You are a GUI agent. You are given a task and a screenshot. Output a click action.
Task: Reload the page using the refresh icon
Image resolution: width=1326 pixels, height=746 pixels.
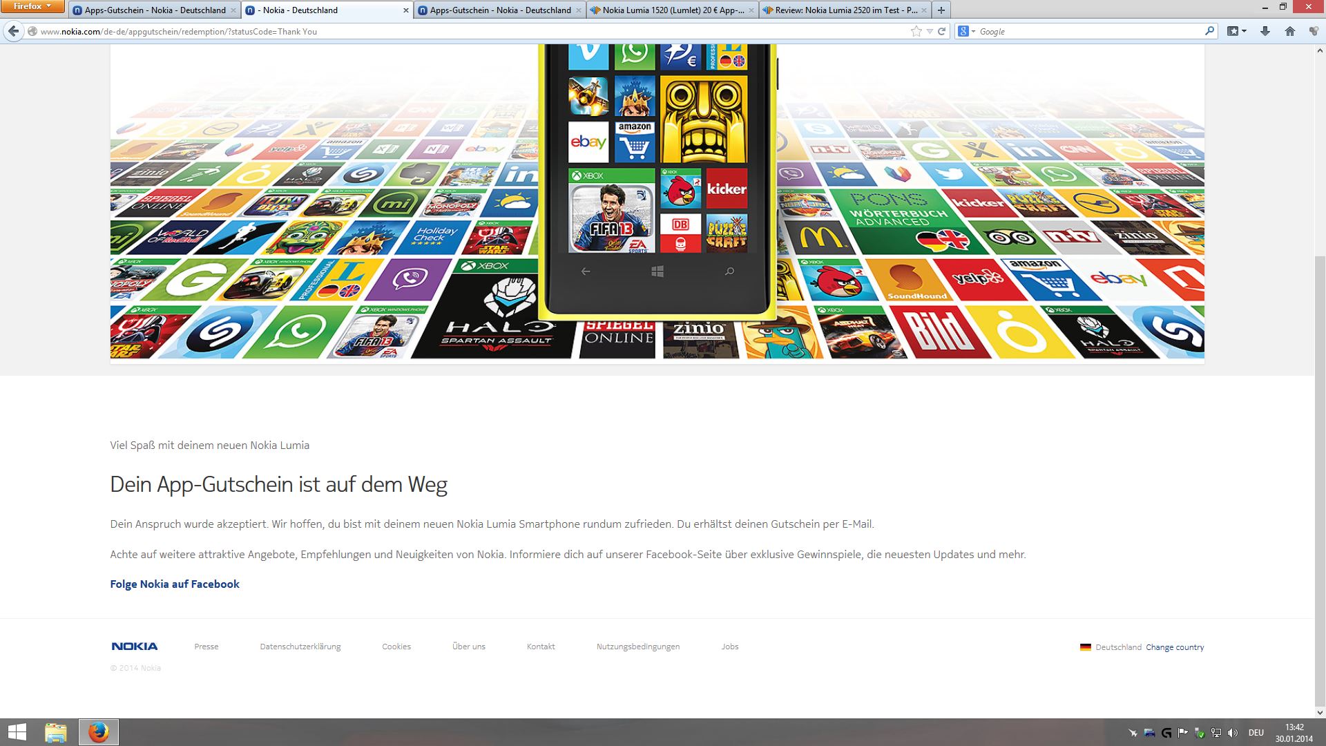click(941, 31)
